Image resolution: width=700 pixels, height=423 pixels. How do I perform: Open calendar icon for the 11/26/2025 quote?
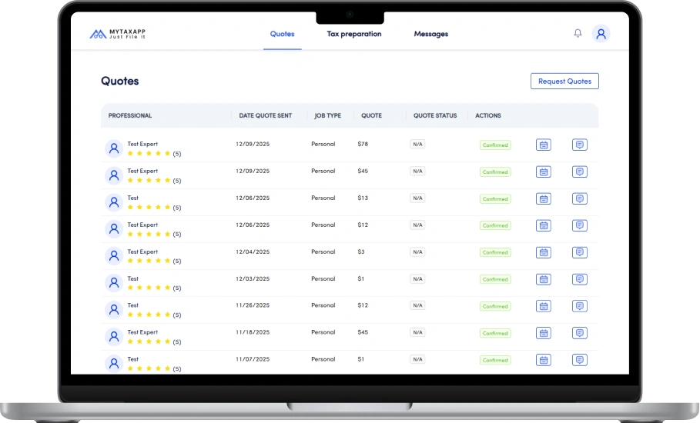point(544,306)
